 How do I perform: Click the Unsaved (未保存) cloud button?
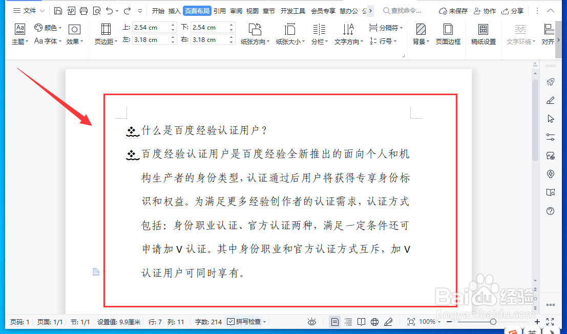453,11
